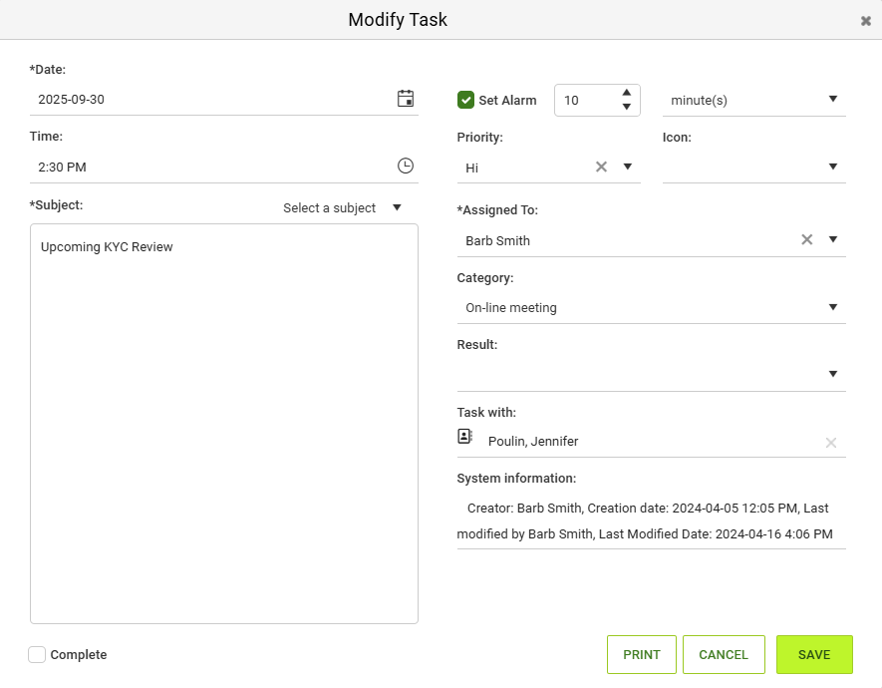
Task: Uncheck the Set Alarm checkbox
Action: [x=465, y=100]
